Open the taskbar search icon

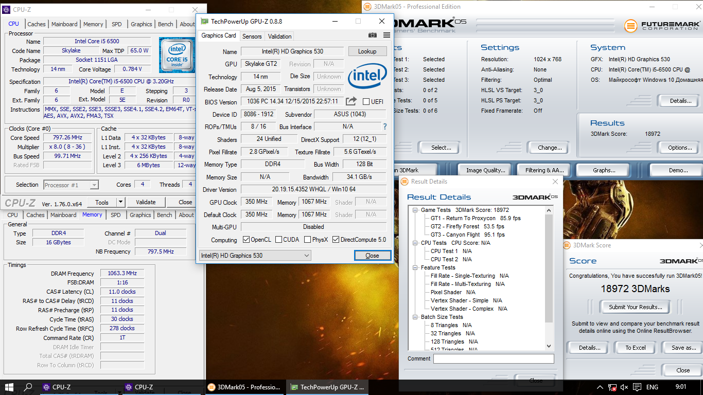[x=28, y=387]
